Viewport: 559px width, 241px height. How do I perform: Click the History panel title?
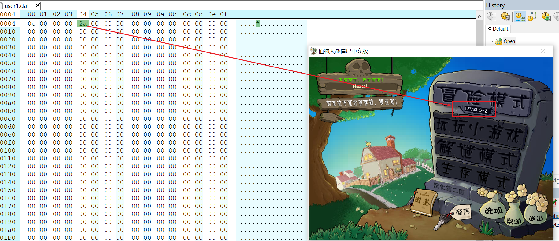coord(495,5)
